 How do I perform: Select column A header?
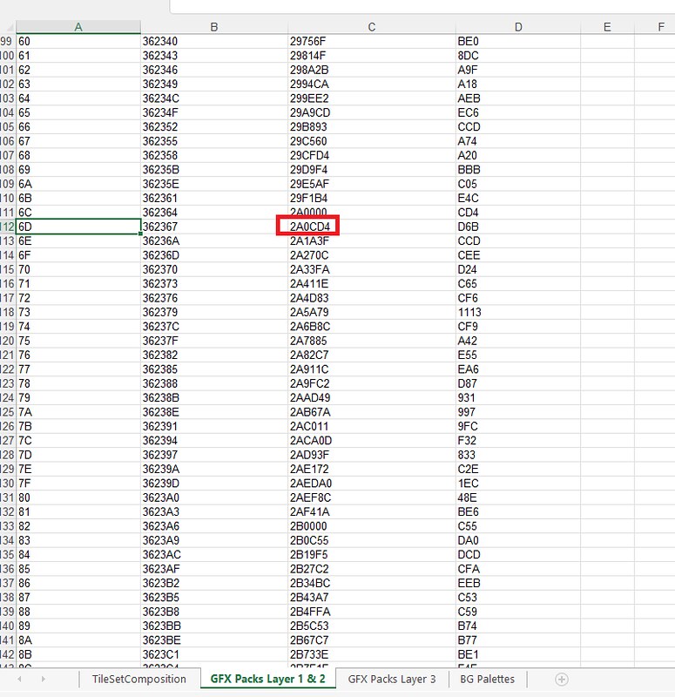tap(78, 27)
